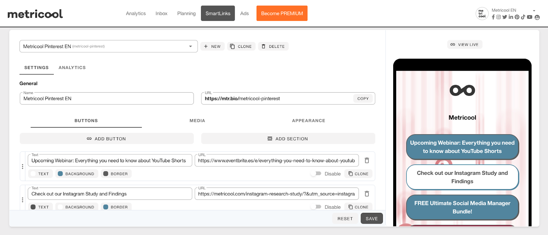Viewport: 548px width, 235px height.
Task: Click the Facebook icon under Metricool EN
Action: coord(493,17)
